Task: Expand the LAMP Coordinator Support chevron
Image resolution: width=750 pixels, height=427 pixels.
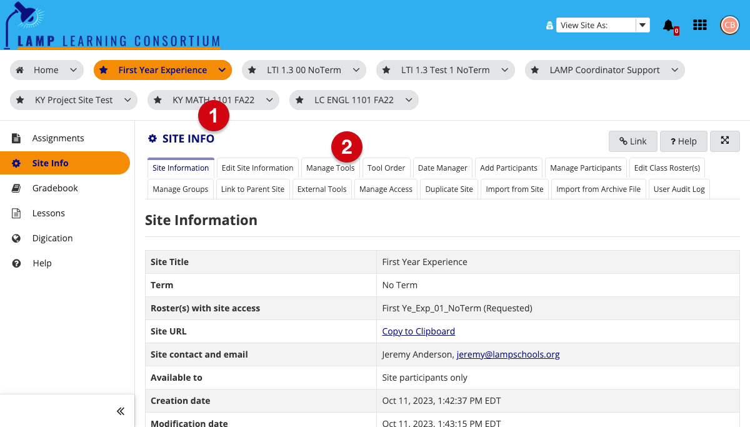Action: click(x=675, y=70)
